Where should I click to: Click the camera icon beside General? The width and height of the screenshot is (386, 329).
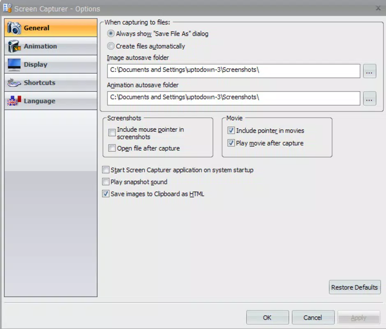(x=14, y=28)
